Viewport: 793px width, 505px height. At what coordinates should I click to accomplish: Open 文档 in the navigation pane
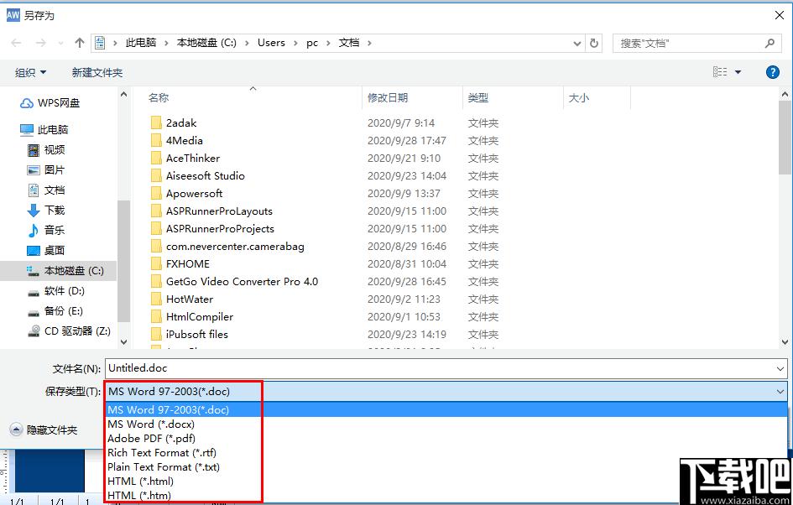click(x=46, y=190)
